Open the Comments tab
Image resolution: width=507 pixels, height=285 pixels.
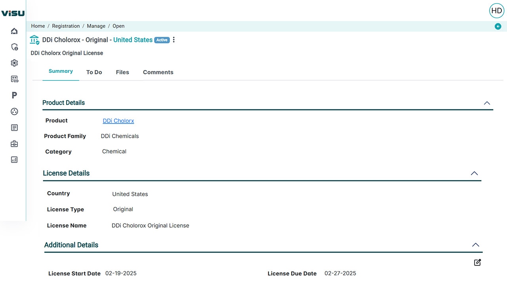[x=158, y=72]
